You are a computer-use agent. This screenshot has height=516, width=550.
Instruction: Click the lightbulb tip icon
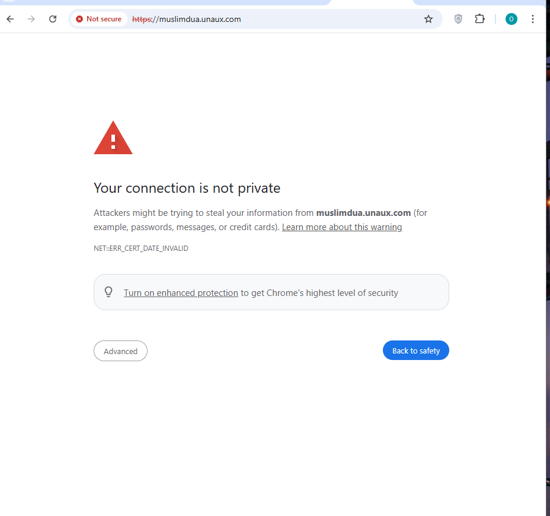[108, 292]
